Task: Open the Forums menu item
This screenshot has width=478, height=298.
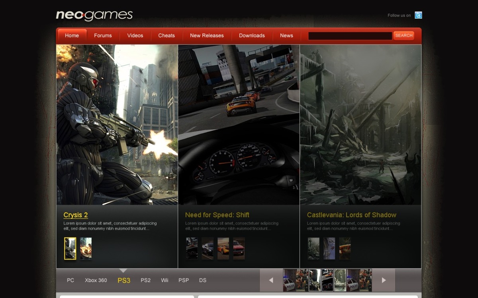Action: click(x=103, y=35)
